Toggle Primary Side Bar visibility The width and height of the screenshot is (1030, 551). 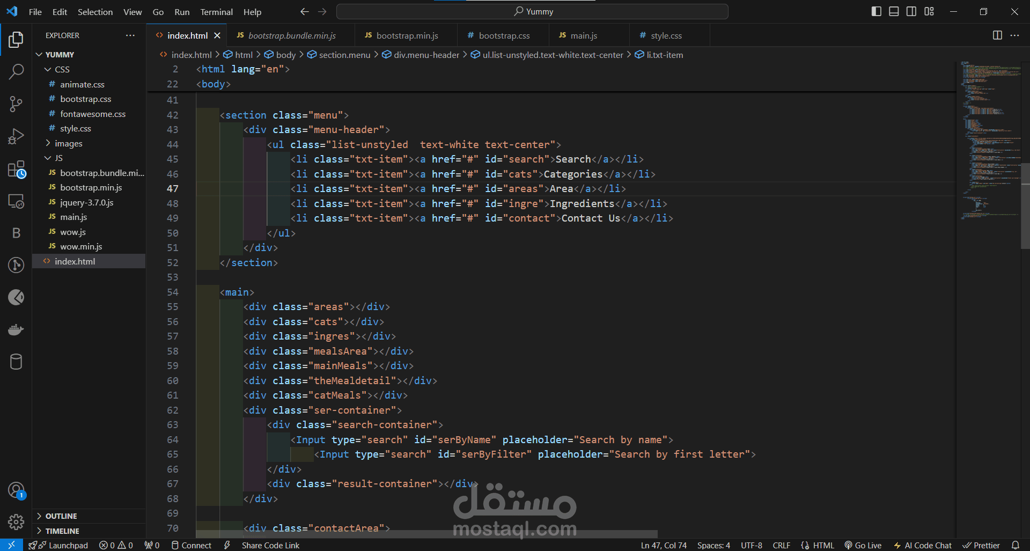(x=877, y=11)
